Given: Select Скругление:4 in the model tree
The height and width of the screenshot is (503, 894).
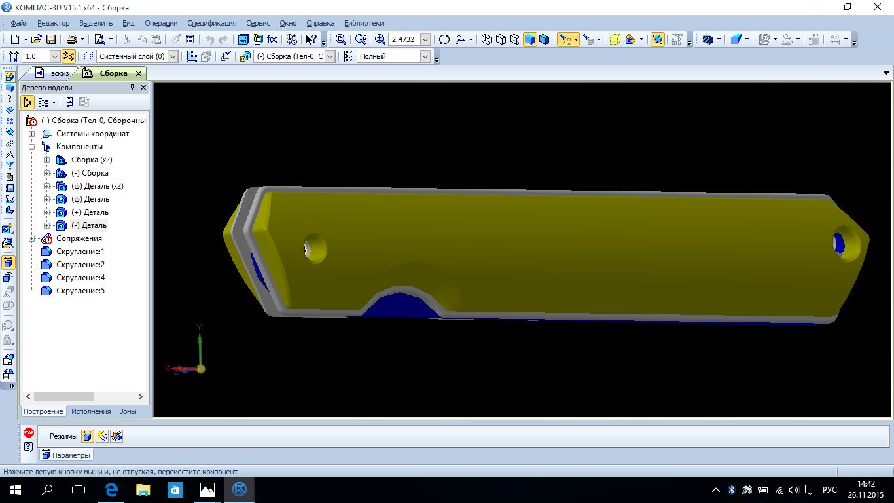Looking at the screenshot, I should (80, 278).
